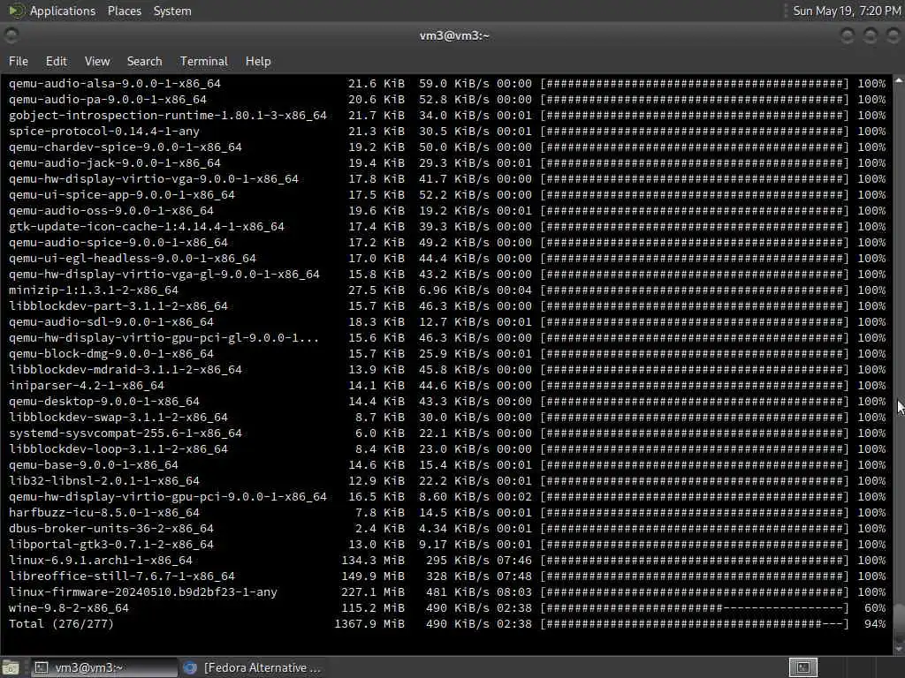Click the text Total (276/277)
Screen dimensions: 905x678
tap(61, 624)
